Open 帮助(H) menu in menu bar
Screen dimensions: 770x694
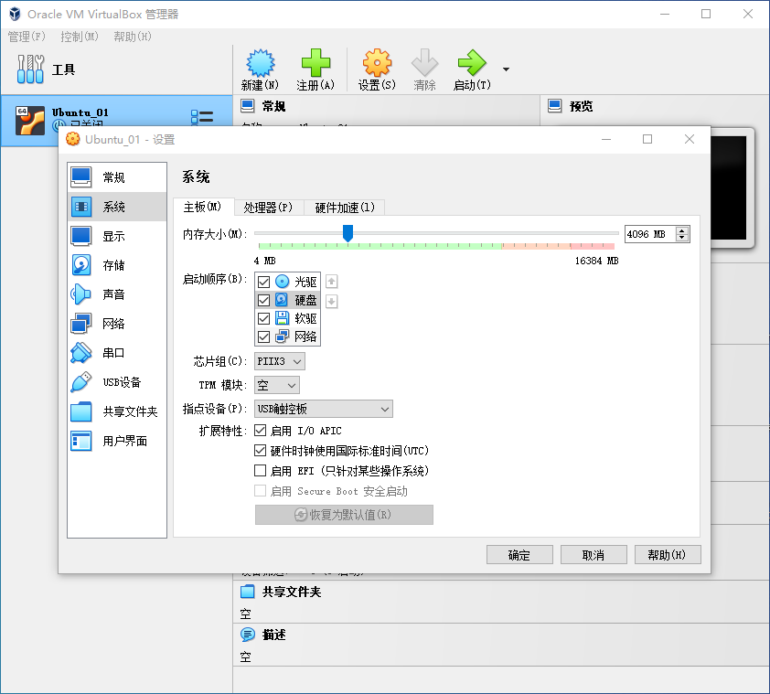[x=133, y=37]
